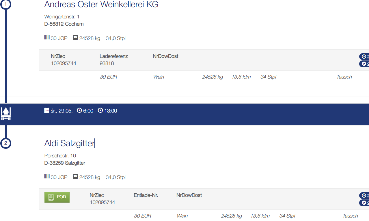Viewport: 369px width, 221px height.
Task: Click weight icon for Aldi Salzgitter stop
Action: point(75,177)
